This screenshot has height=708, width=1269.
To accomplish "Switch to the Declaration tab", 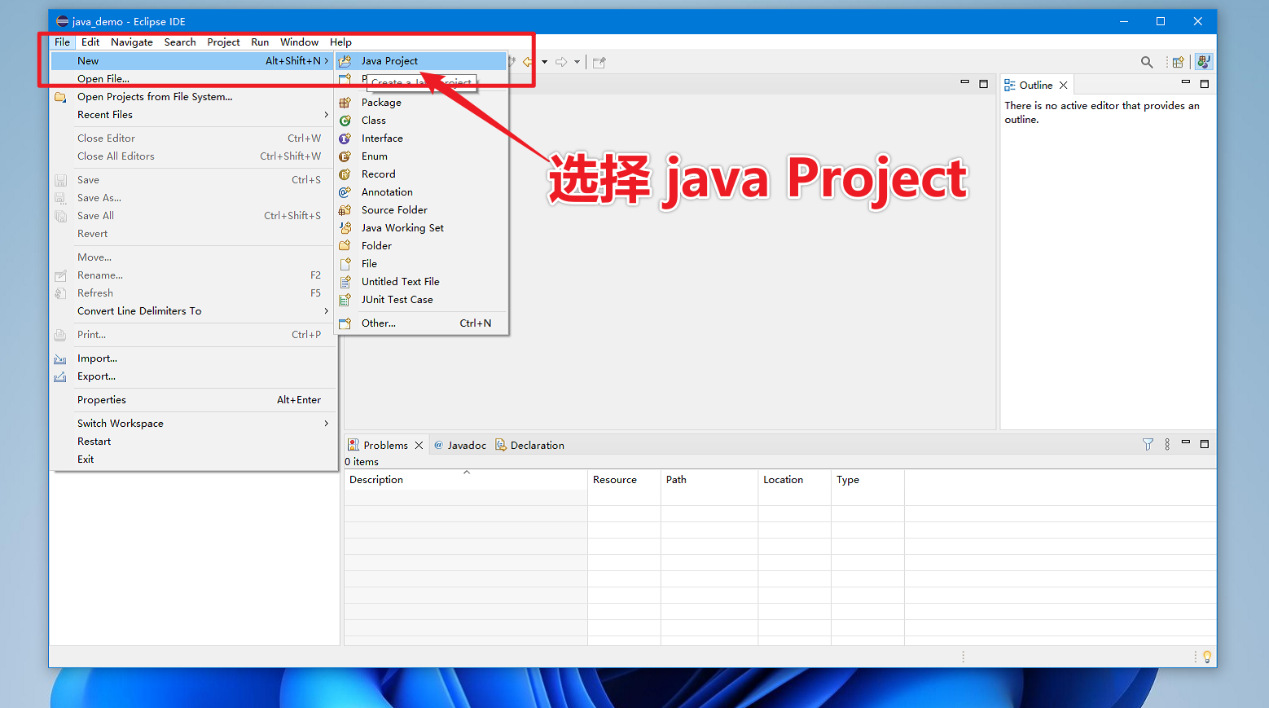I will click(529, 445).
